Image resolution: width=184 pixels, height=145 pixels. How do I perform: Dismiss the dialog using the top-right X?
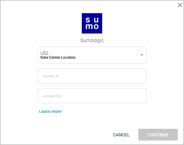[180, 5]
